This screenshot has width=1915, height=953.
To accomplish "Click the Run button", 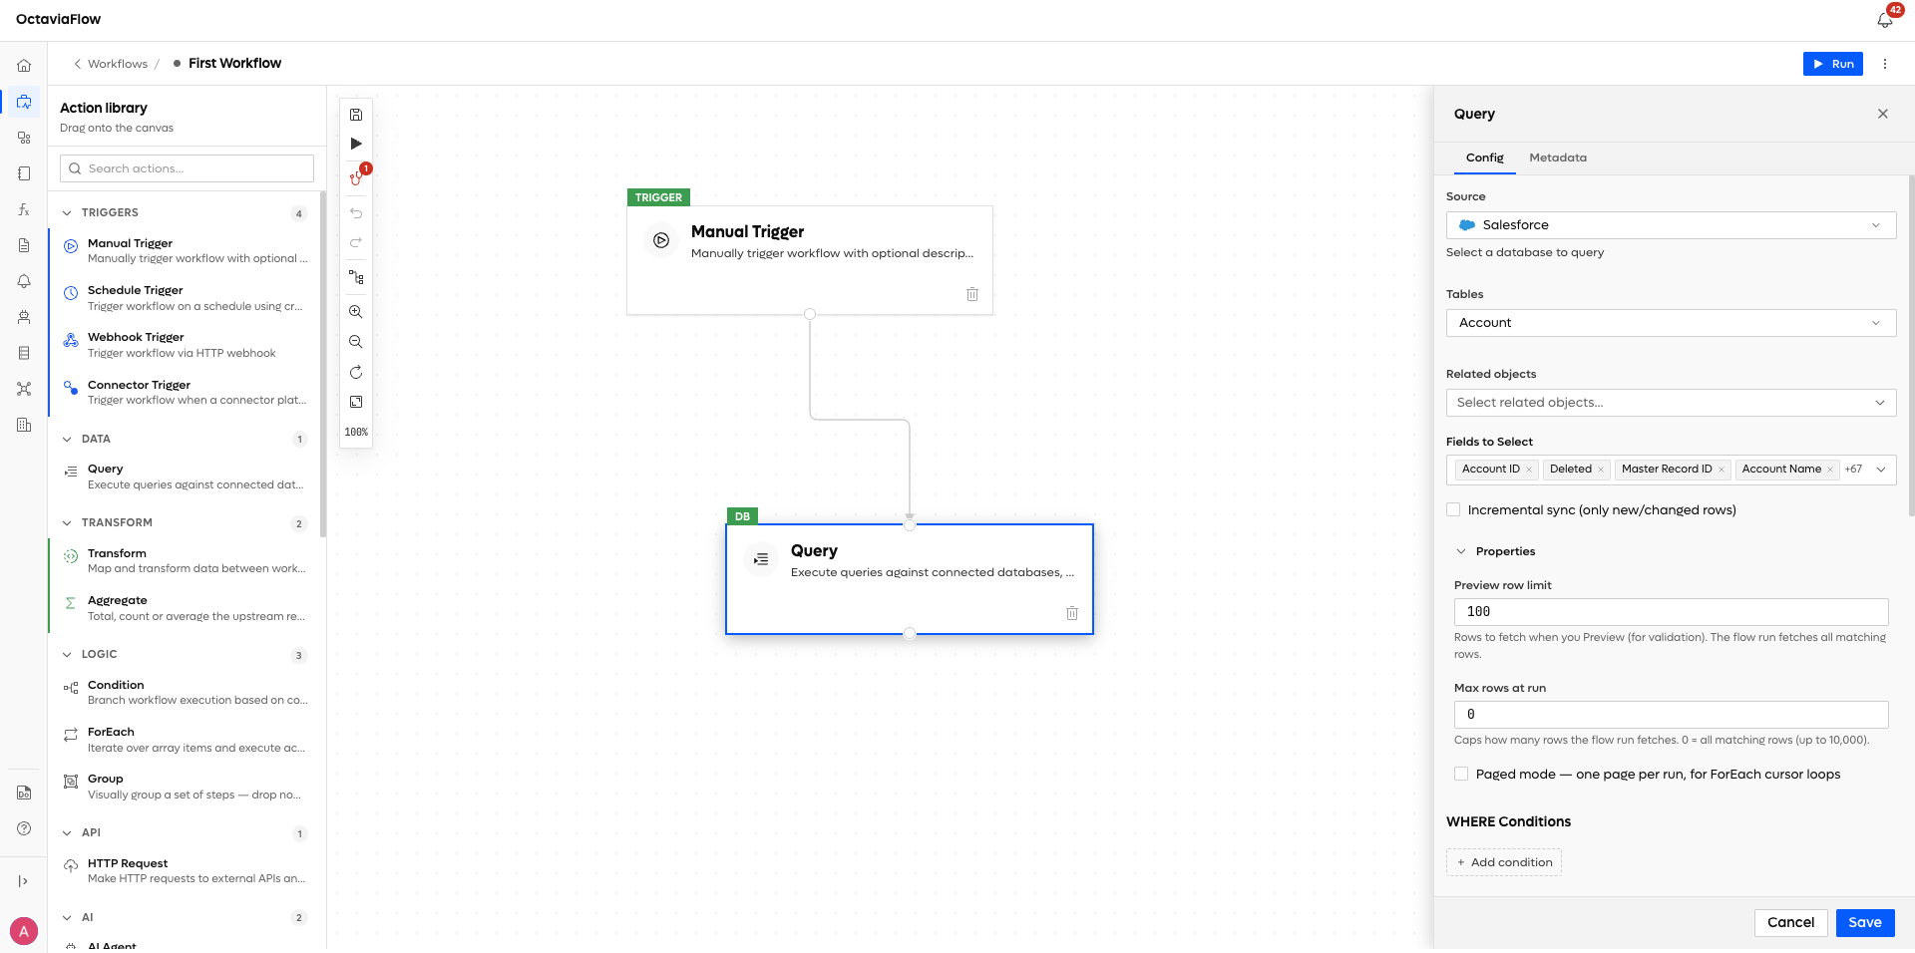I will [1833, 64].
